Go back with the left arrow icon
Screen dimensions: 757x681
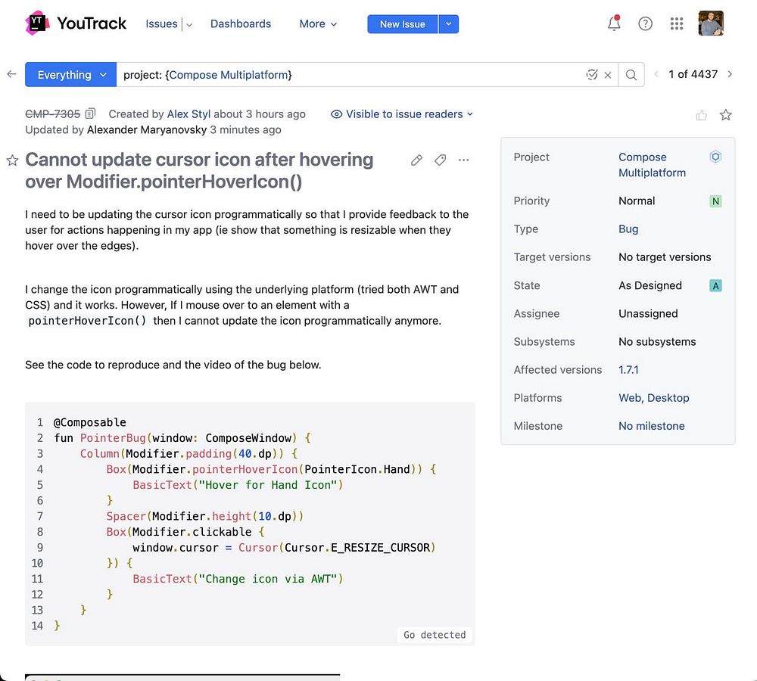coord(11,74)
